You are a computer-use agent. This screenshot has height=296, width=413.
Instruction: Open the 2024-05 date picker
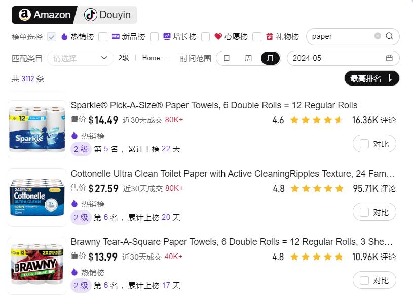click(x=343, y=58)
